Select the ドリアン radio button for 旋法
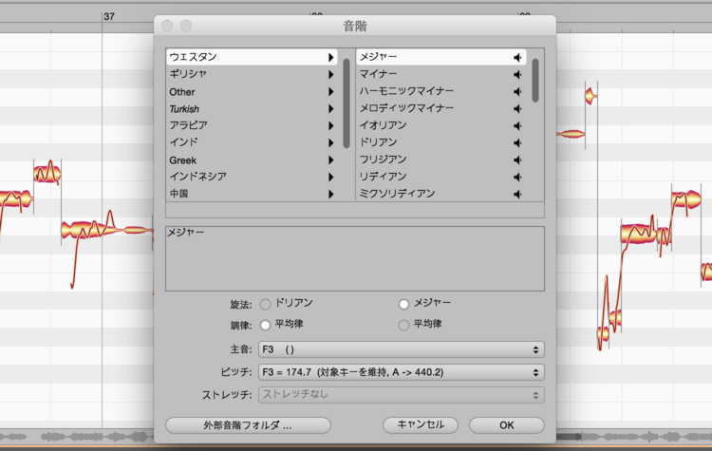 (266, 304)
